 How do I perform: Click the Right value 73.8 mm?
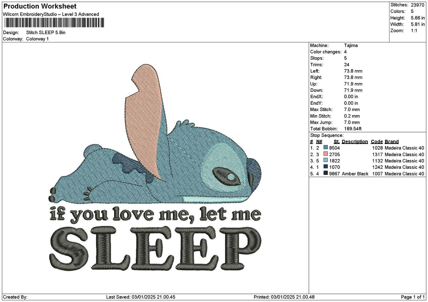[x=353, y=78]
